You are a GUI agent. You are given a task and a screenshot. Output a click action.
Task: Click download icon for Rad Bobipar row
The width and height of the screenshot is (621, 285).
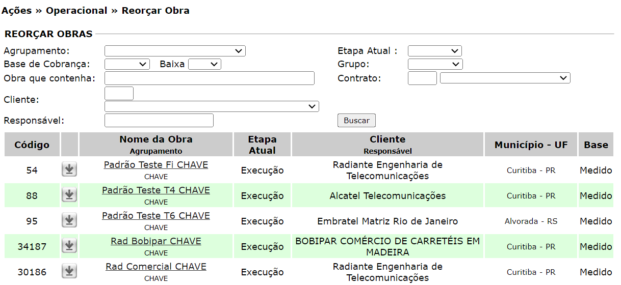pos(69,246)
